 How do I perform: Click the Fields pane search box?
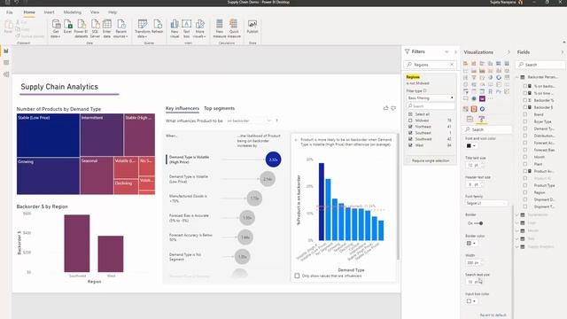coord(541,65)
